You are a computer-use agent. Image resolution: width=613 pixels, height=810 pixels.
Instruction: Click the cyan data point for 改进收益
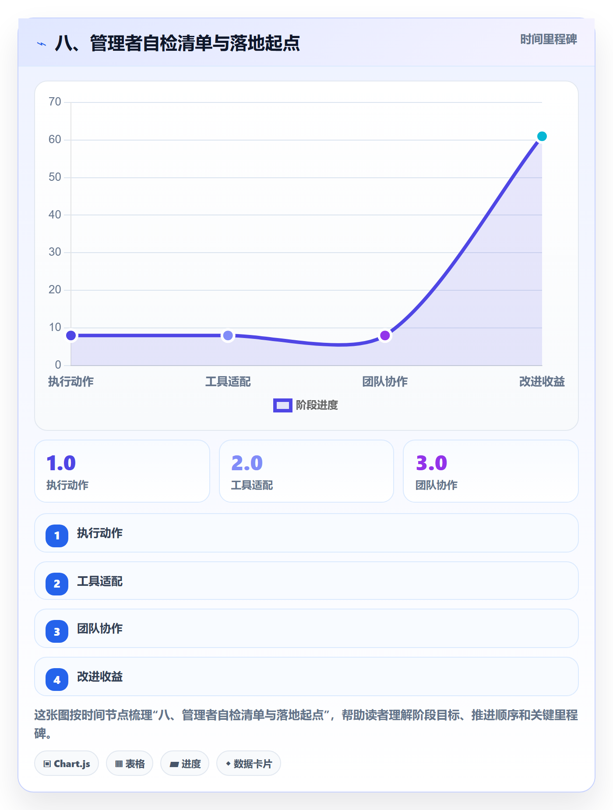(542, 136)
